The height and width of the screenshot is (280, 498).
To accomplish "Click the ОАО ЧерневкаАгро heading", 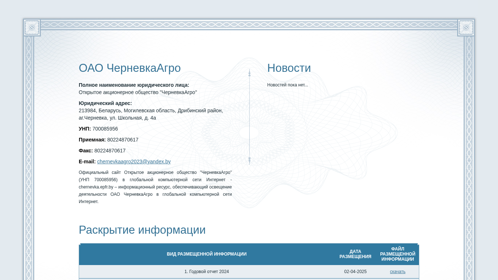I will [130, 68].
